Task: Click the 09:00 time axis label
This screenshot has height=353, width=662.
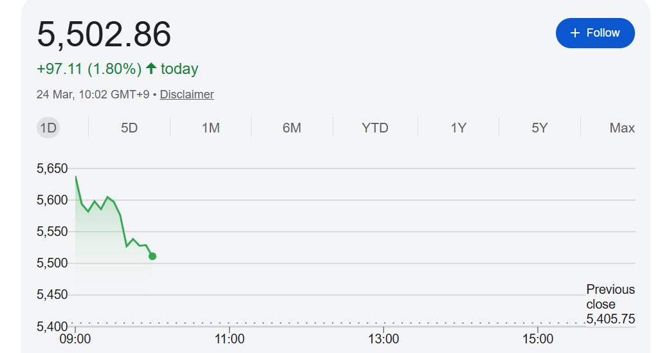Action: pos(75,339)
